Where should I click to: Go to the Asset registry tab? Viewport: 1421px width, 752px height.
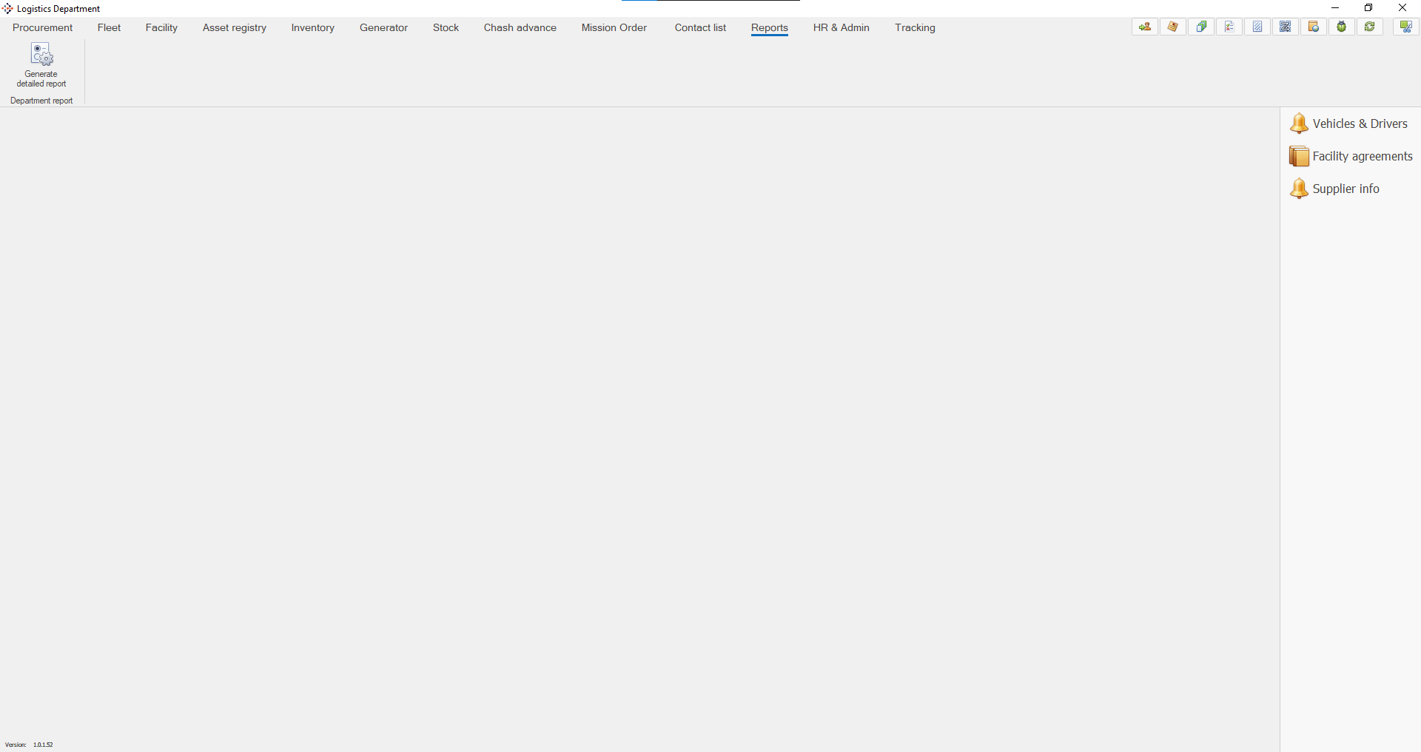(x=234, y=27)
